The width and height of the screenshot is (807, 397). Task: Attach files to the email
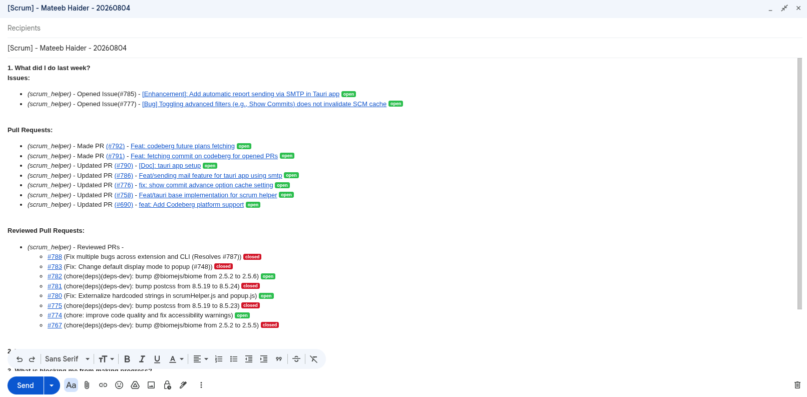tap(87, 385)
